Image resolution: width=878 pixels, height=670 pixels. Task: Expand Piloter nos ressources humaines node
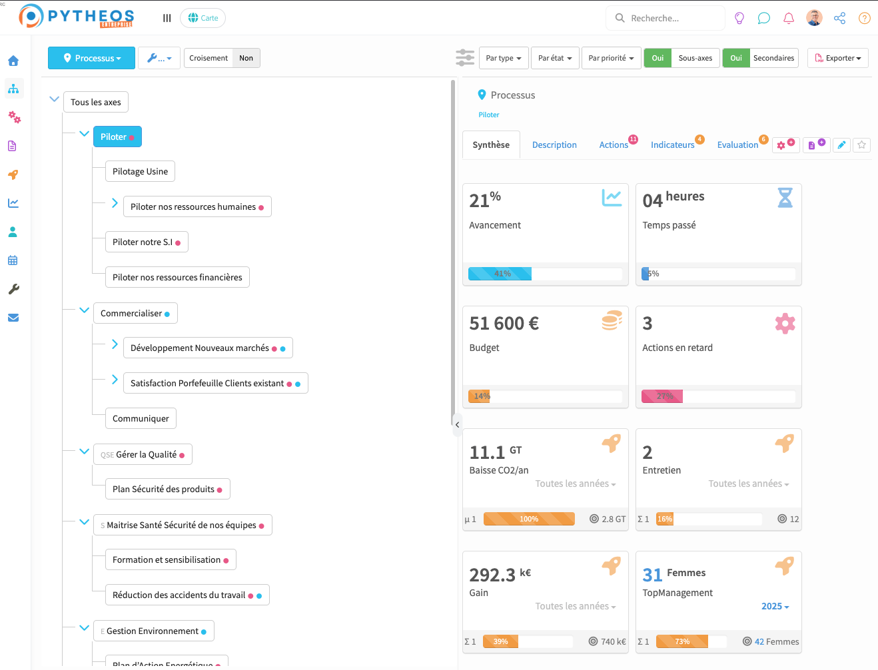click(115, 203)
